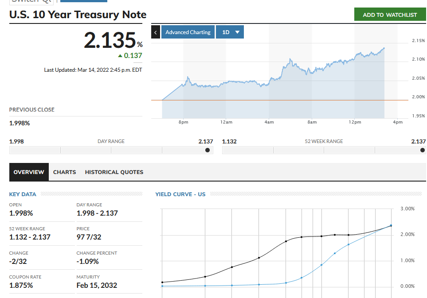Click the 0.00% label on yield curve axis
The width and height of the screenshot is (427, 298).
click(407, 286)
